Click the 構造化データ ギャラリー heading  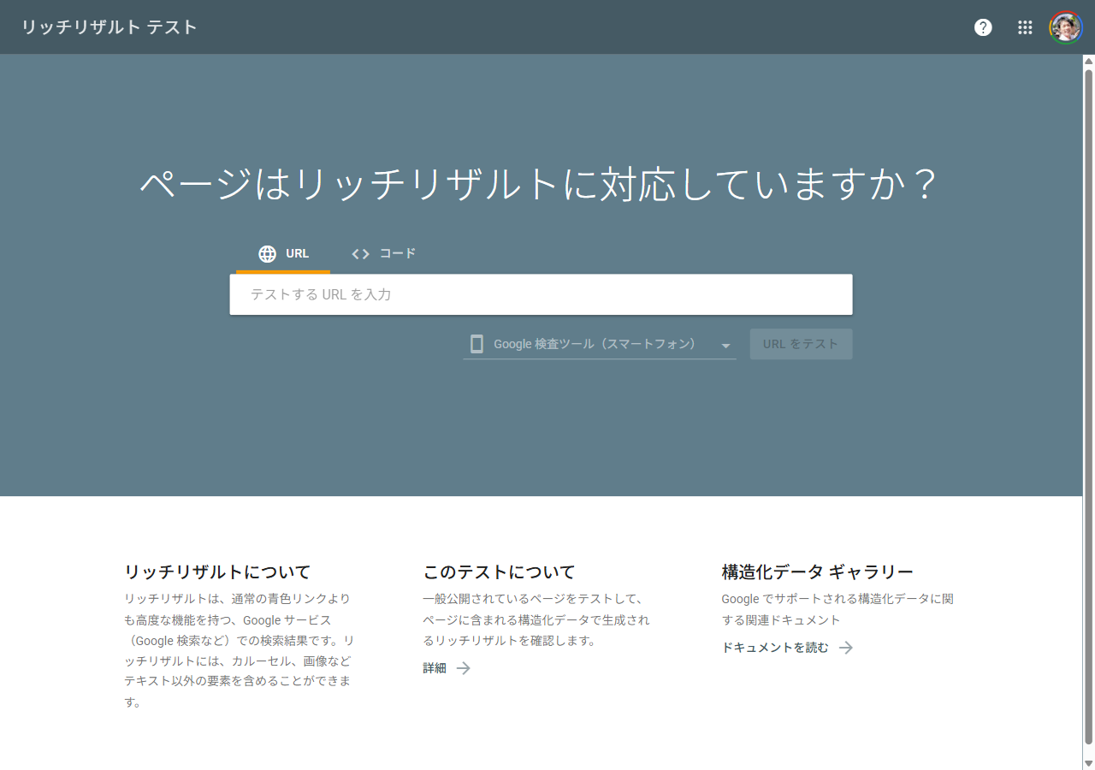pos(818,572)
